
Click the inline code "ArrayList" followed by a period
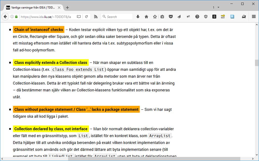coord(160,136)
